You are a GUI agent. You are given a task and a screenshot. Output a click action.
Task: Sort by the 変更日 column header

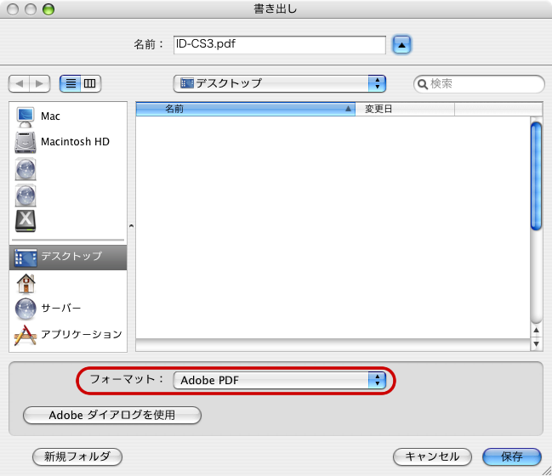(x=405, y=109)
